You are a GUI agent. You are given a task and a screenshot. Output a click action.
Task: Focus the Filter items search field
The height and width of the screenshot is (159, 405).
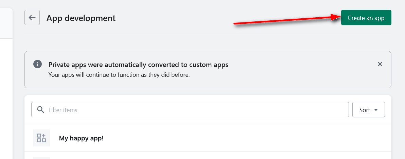[x=190, y=110]
